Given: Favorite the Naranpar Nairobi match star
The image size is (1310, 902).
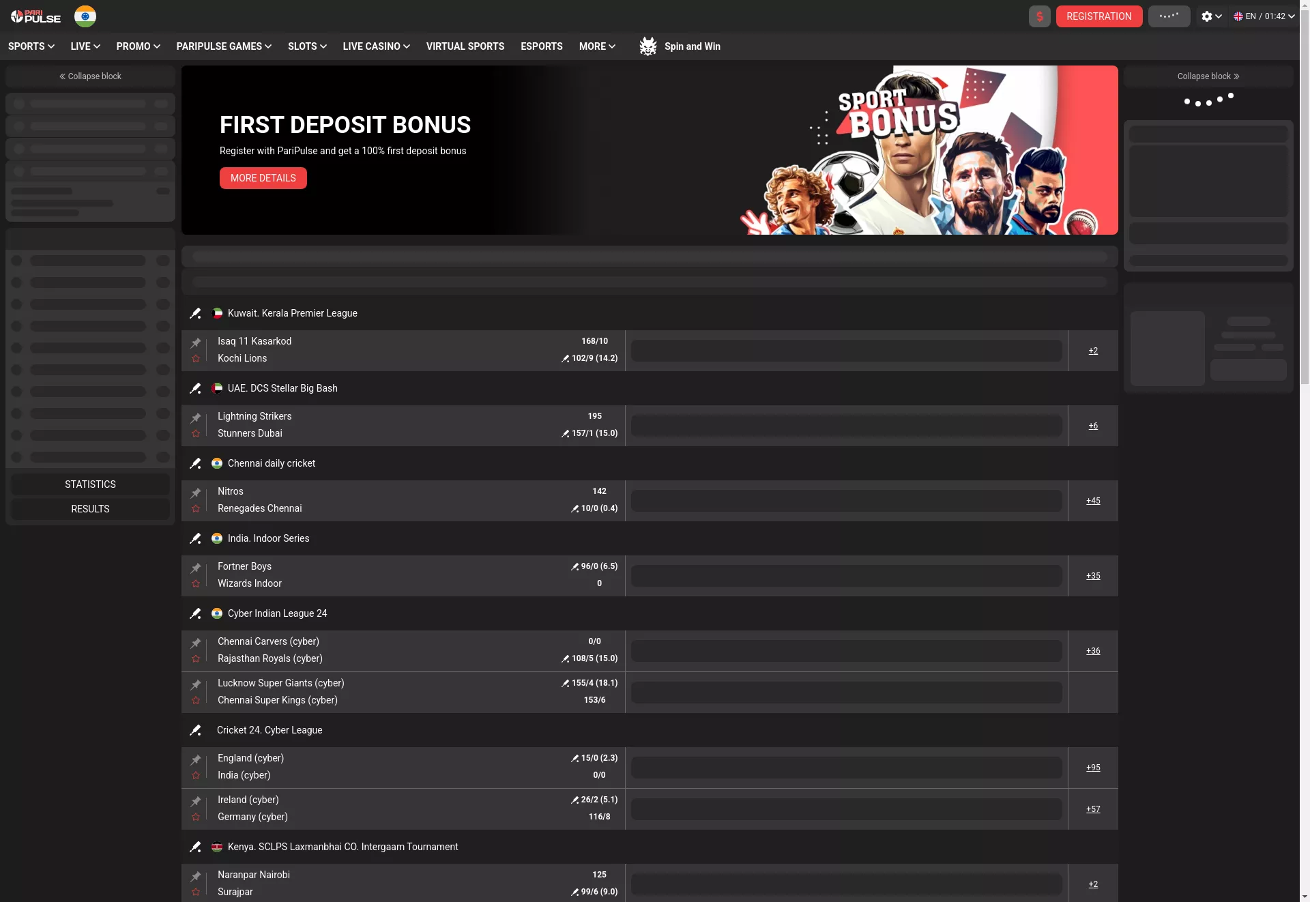Looking at the screenshot, I should click(x=196, y=892).
